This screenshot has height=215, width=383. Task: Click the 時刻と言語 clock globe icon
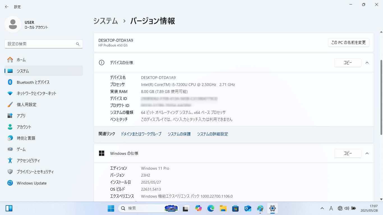point(10,138)
